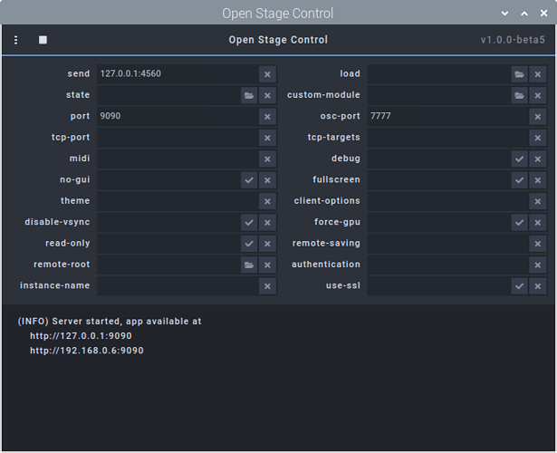557x453 pixels.
Task: Toggle the use-ssl checkmark
Action: click(x=519, y=286)
